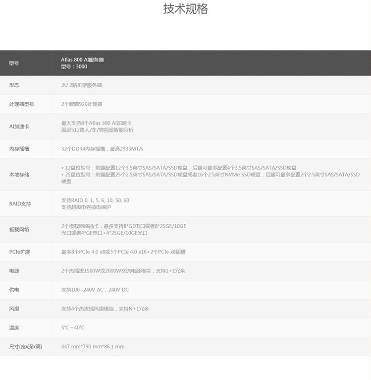Click the RAID支持 row label
The height and width of the screenshot is (380, 371).
20,204
